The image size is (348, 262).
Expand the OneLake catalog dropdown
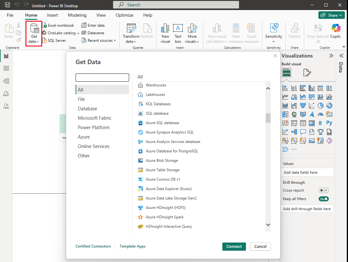78,33
